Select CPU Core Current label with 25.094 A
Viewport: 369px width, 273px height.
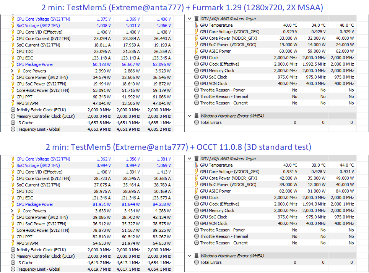point(44,39)
